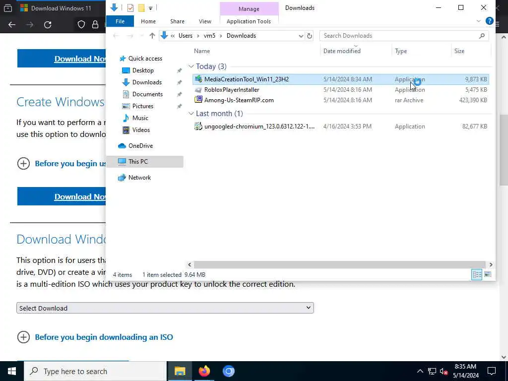Click the New folder quick access icon
This screenshot has width=508, height=381.
click(141, 8)
